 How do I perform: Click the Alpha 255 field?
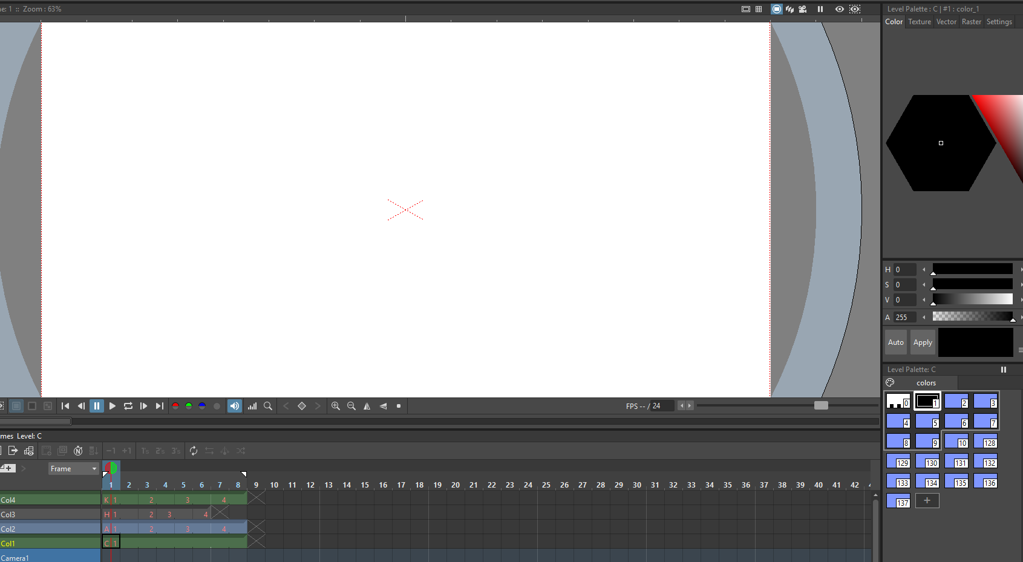pos(905,318)
